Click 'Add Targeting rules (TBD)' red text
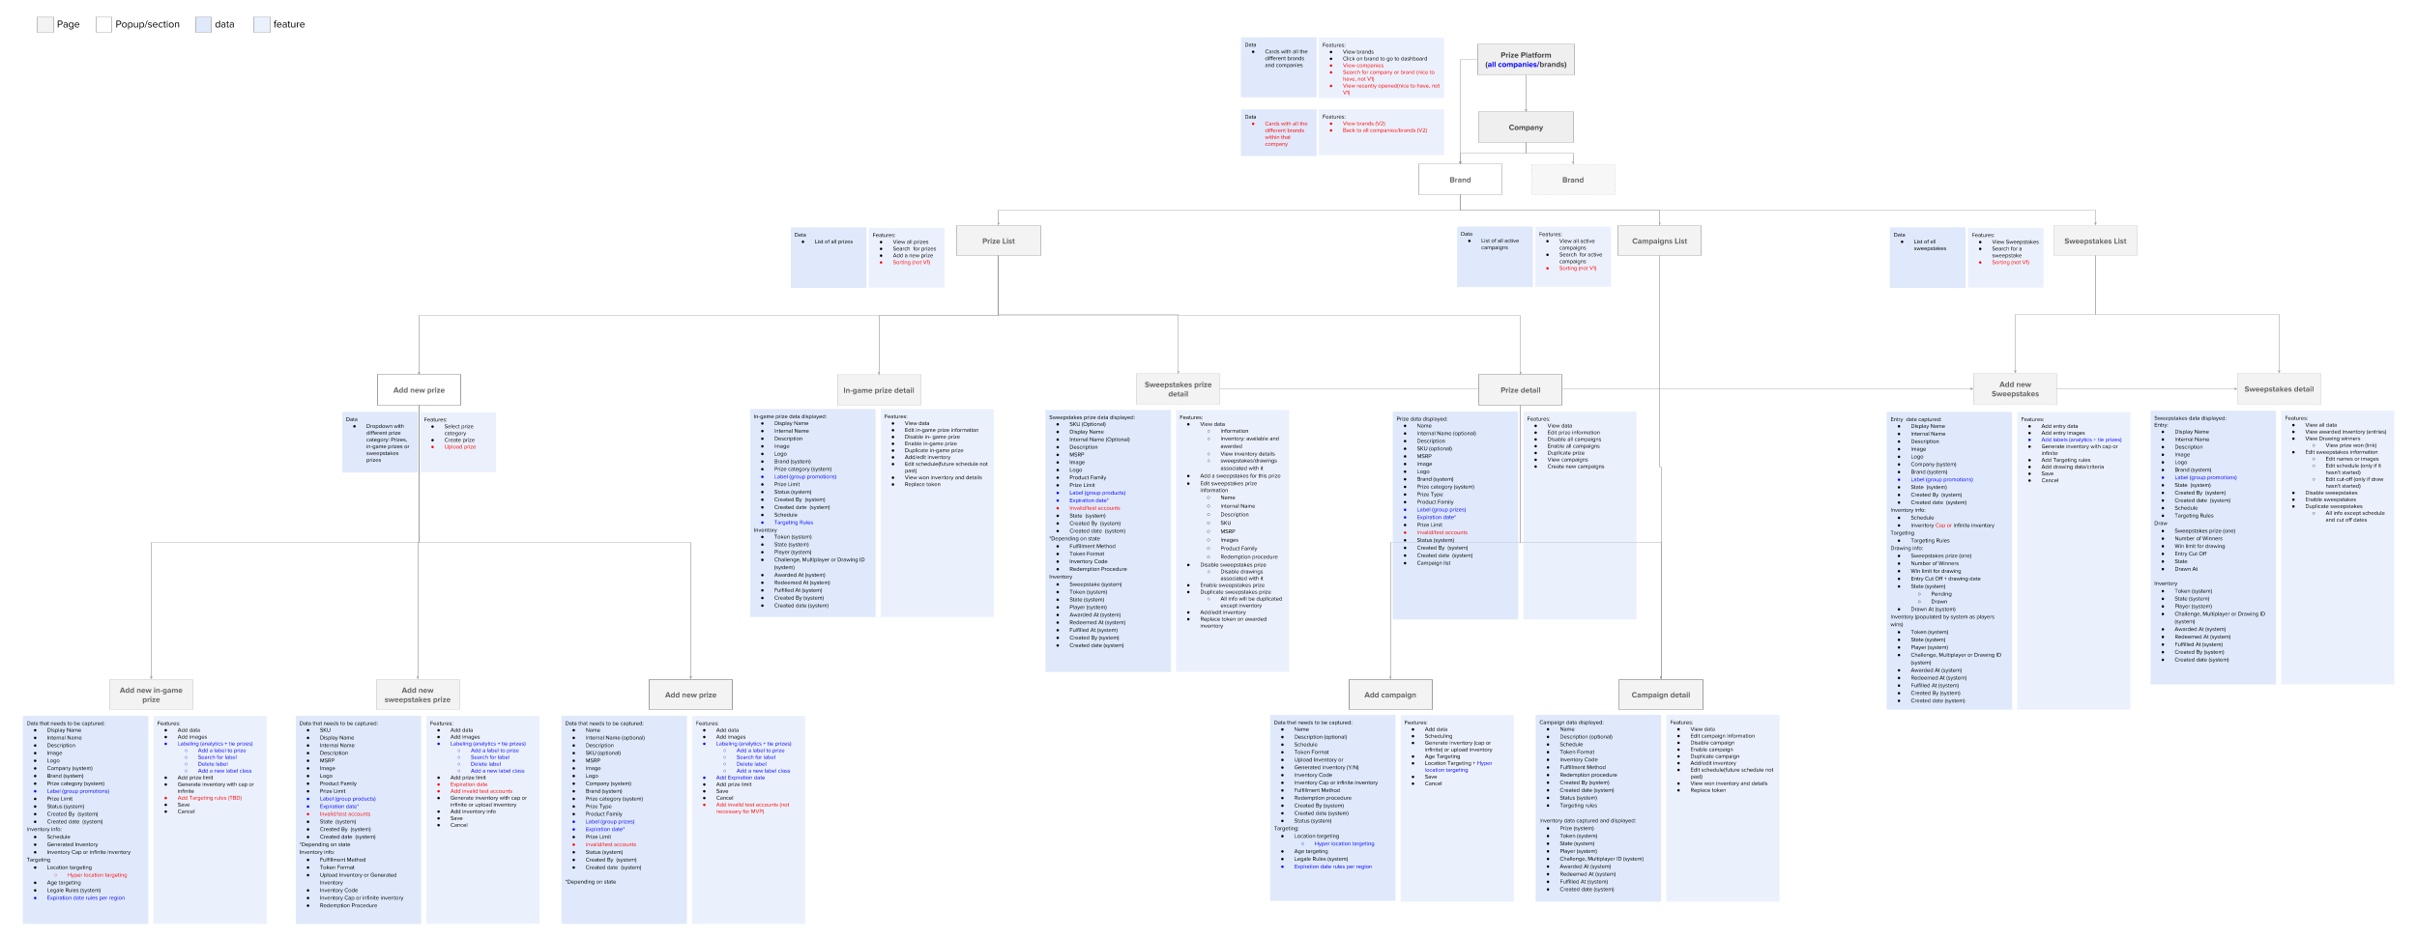The width and height of the screenshot is (2417, 938). pos(210,798)
